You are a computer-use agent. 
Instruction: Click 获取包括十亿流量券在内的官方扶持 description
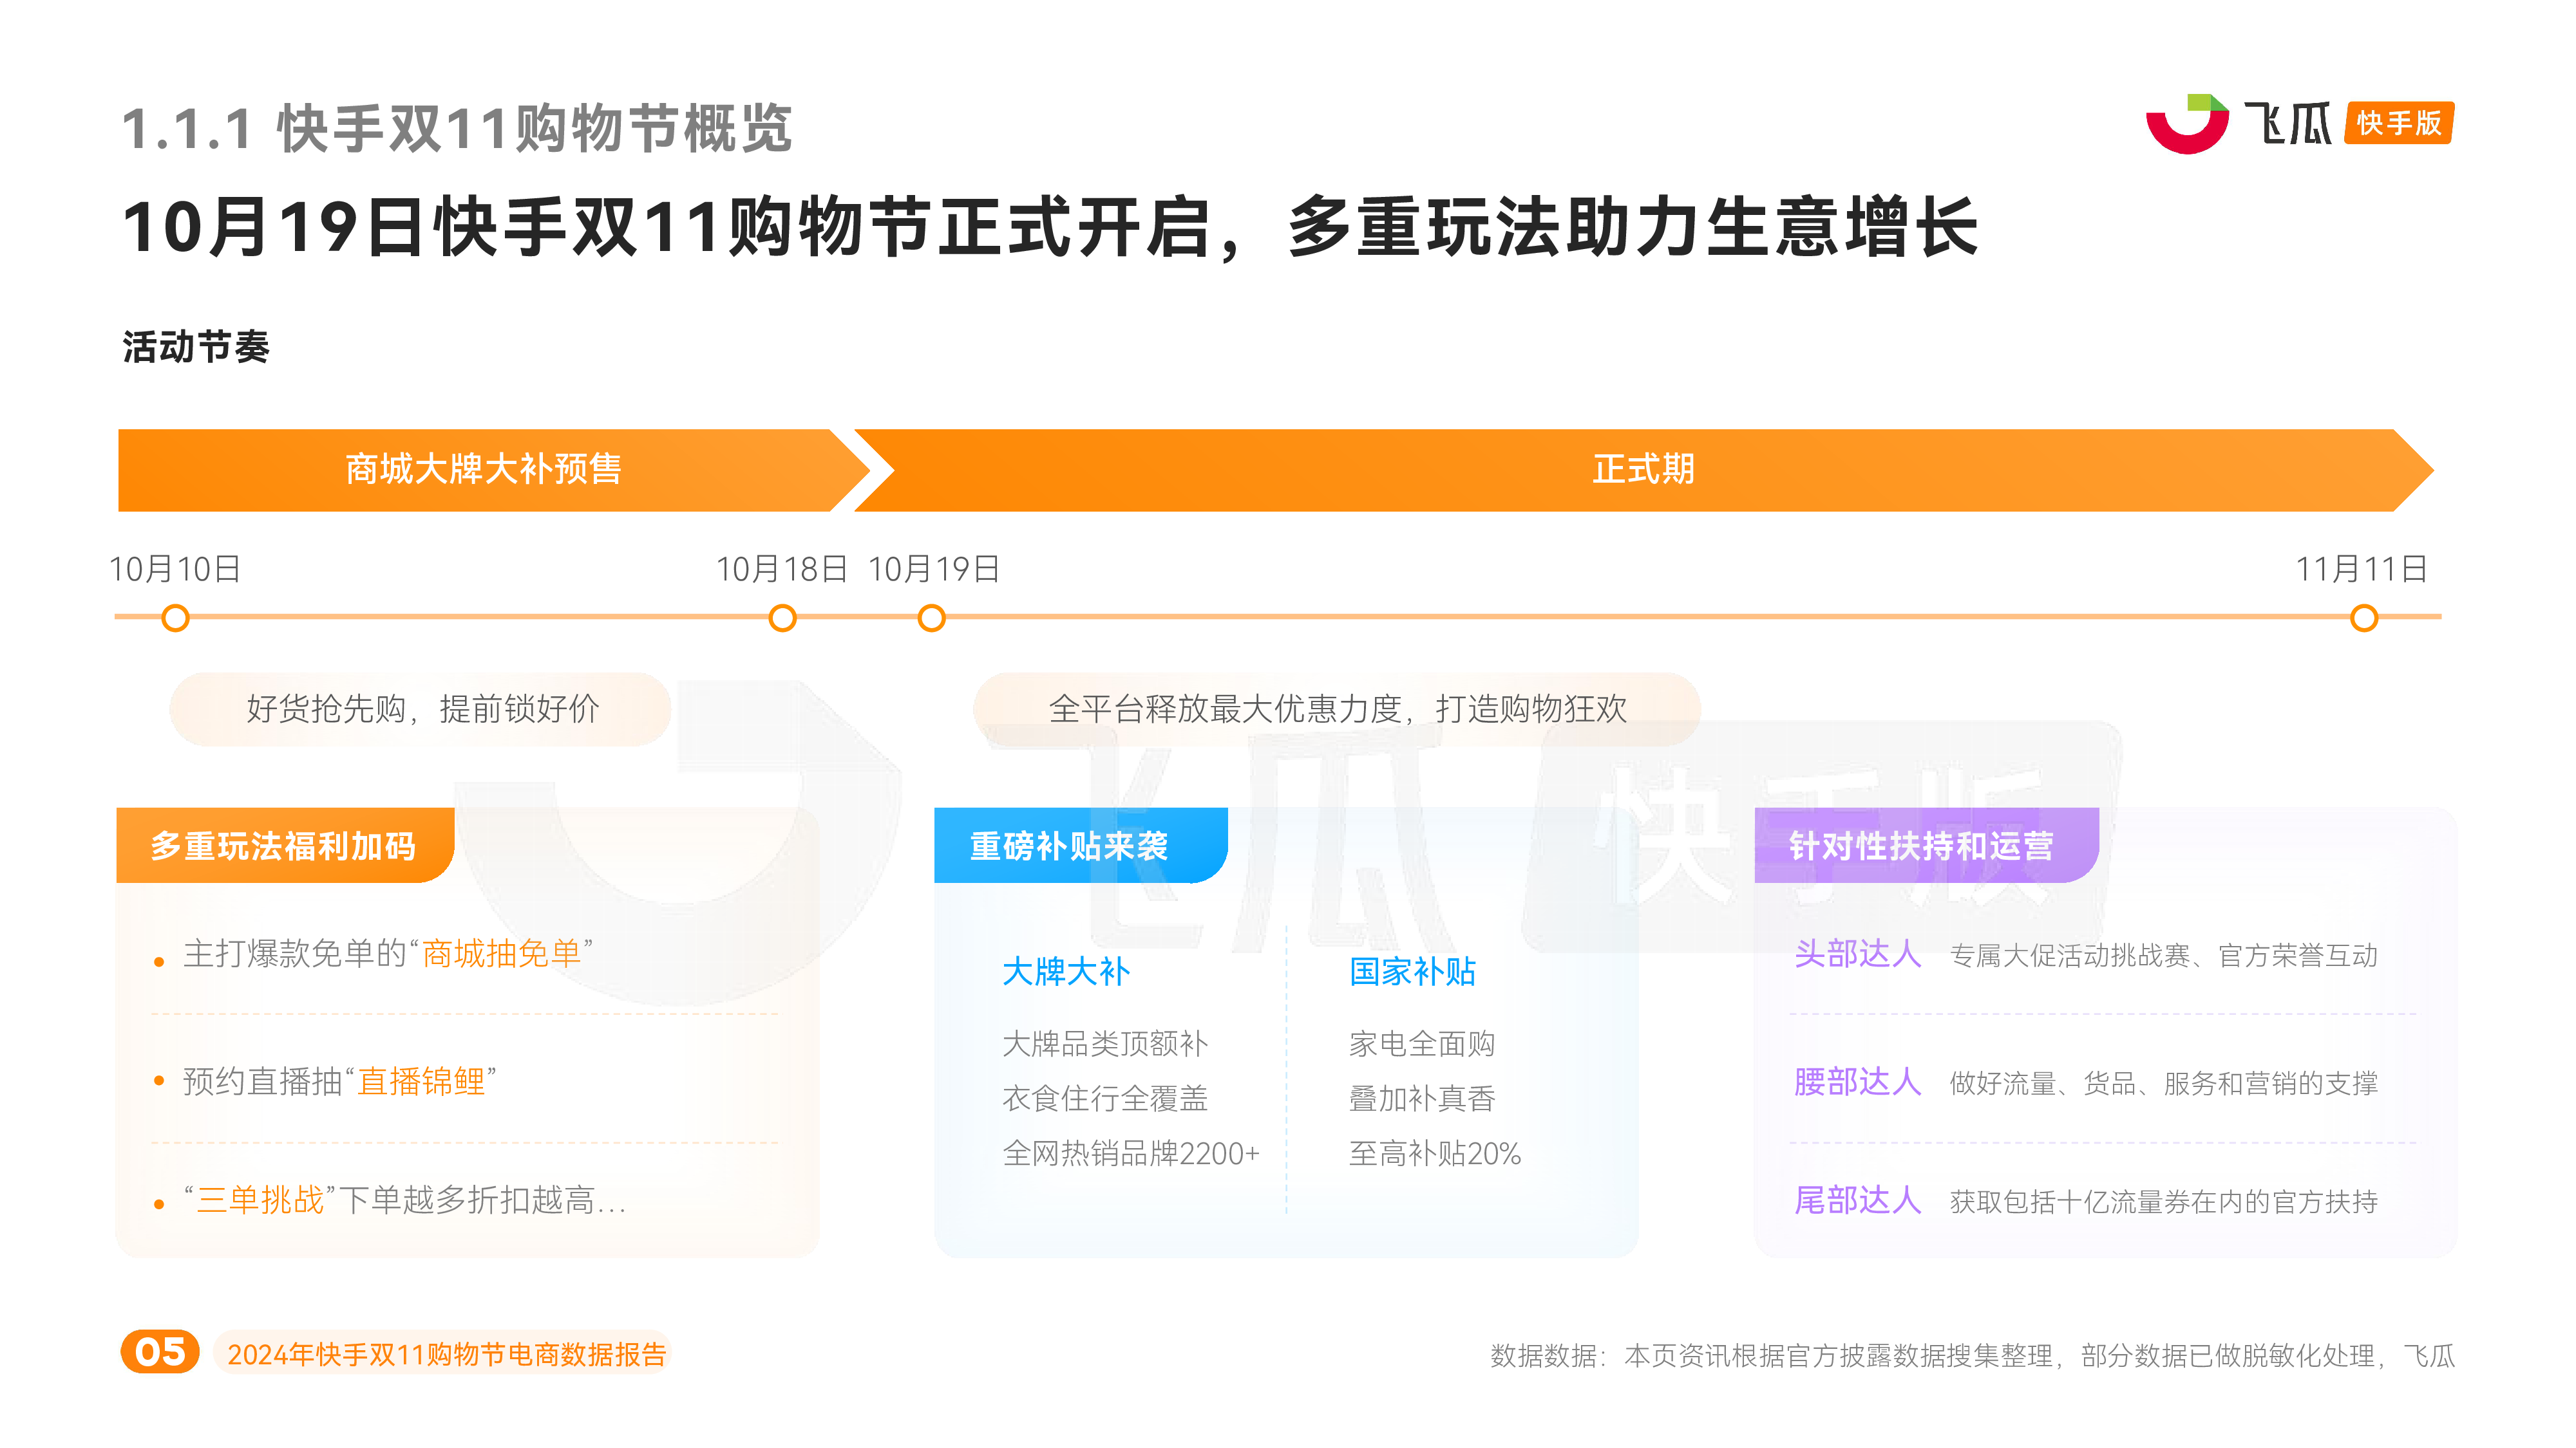click(x=2164, y=1202)
